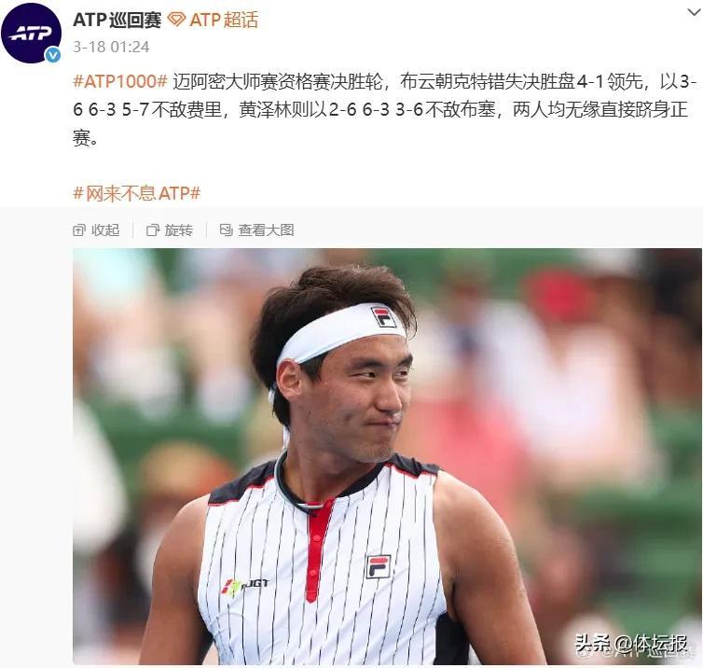Click the FILA logo on headband
Screen dimensions: 703x668
[383, 316]
